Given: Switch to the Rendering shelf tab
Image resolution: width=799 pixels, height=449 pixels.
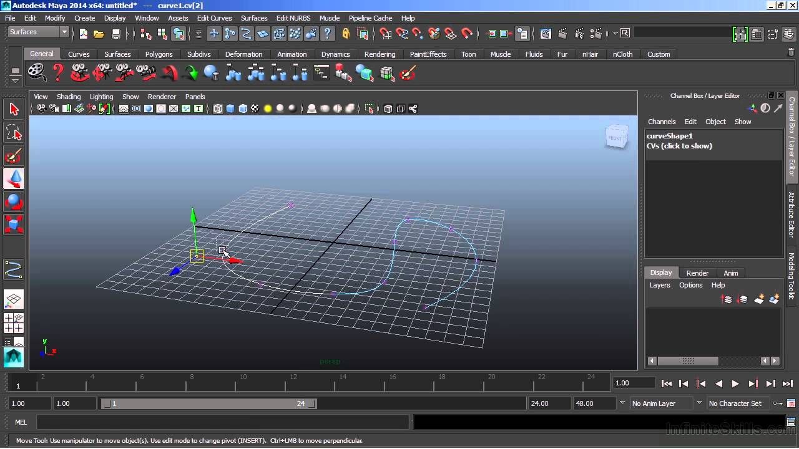Looking at the screenshot, I should [x=380, y=54].
